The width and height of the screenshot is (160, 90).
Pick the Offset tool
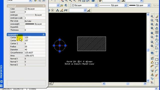pyautogui.click(x=157, y=28)
